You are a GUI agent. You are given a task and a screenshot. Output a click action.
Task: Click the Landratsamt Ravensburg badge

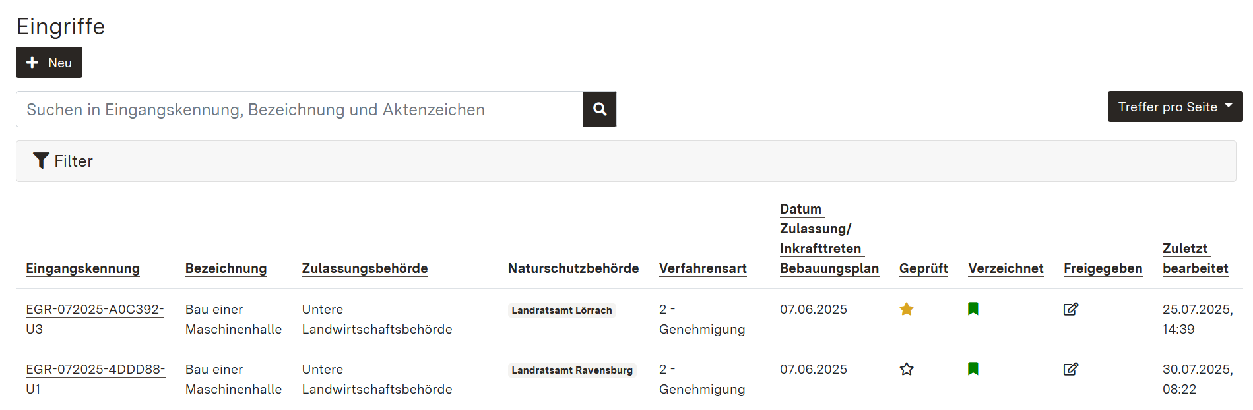(571, 370)
